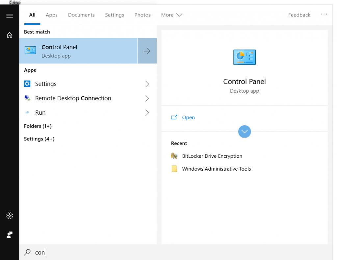This screenshot has width=337, height=260.
Task: Open the More filter dropdown
Action: pos(171,15)
